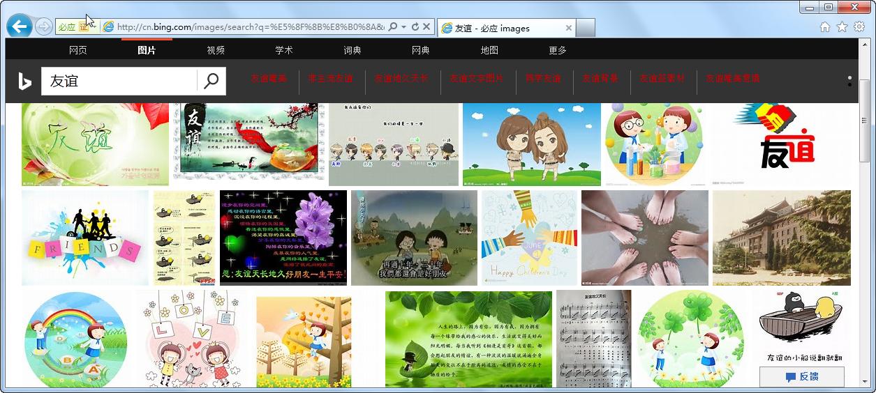Switch to the 视频 search category
Screen dimensions: 876x393
pos(216,50)
